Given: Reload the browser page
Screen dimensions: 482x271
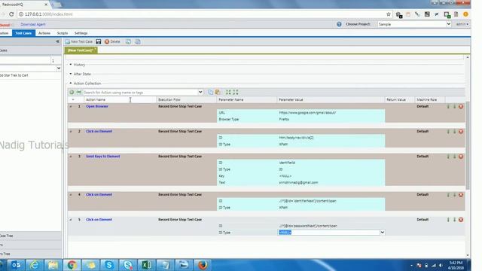Looking at the screenshot, I should (11, 14).
